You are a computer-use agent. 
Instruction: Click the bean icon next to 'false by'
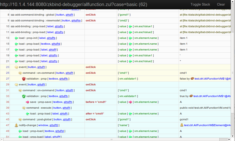click(192, 78)
